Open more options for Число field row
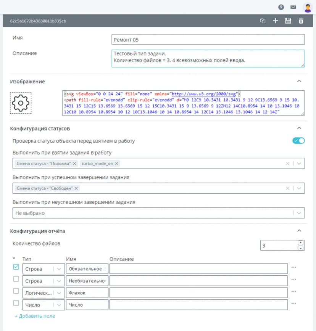This screenshot has width=316, height=331. point(293,303)
